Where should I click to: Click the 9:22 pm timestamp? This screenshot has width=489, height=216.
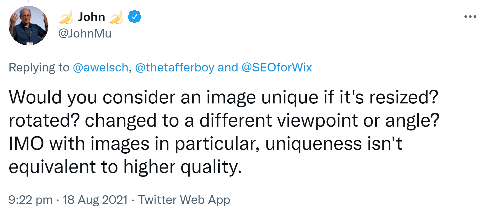(30, 200)
